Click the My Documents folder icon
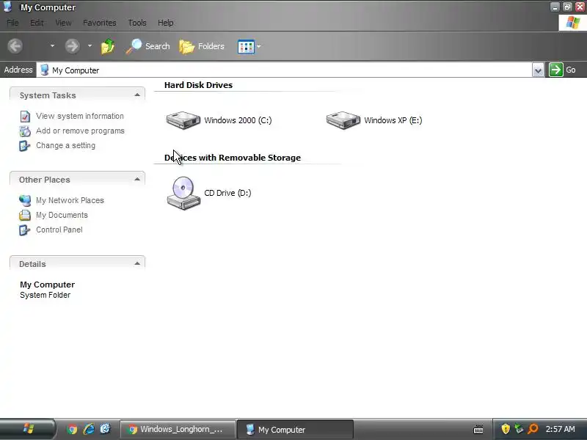 (25, 215)
